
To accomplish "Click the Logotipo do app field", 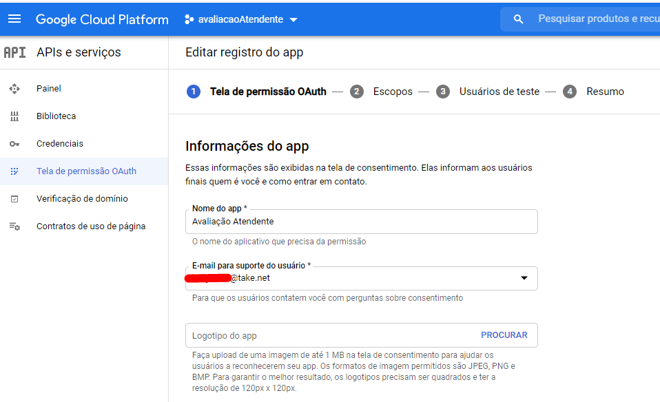I will tap(362, 335).
